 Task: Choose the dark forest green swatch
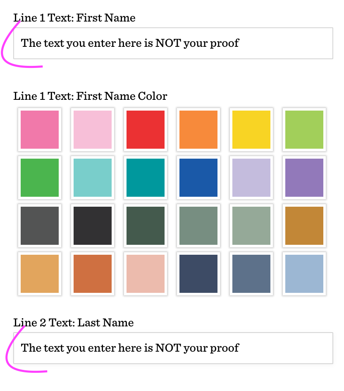pyautogui.click(x=146, y=226)
